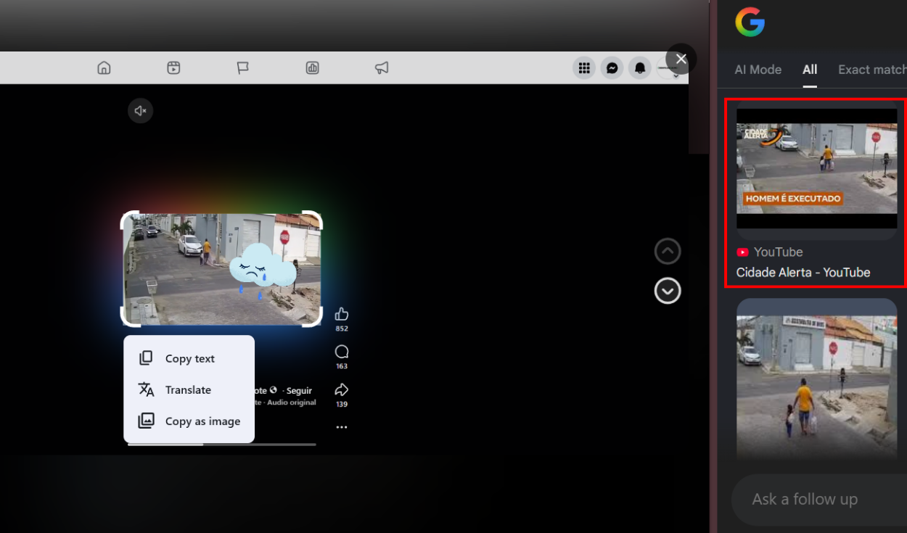Go to the next reel with down chevron
The image size is (907, 533).
click(x=668, y=291)
